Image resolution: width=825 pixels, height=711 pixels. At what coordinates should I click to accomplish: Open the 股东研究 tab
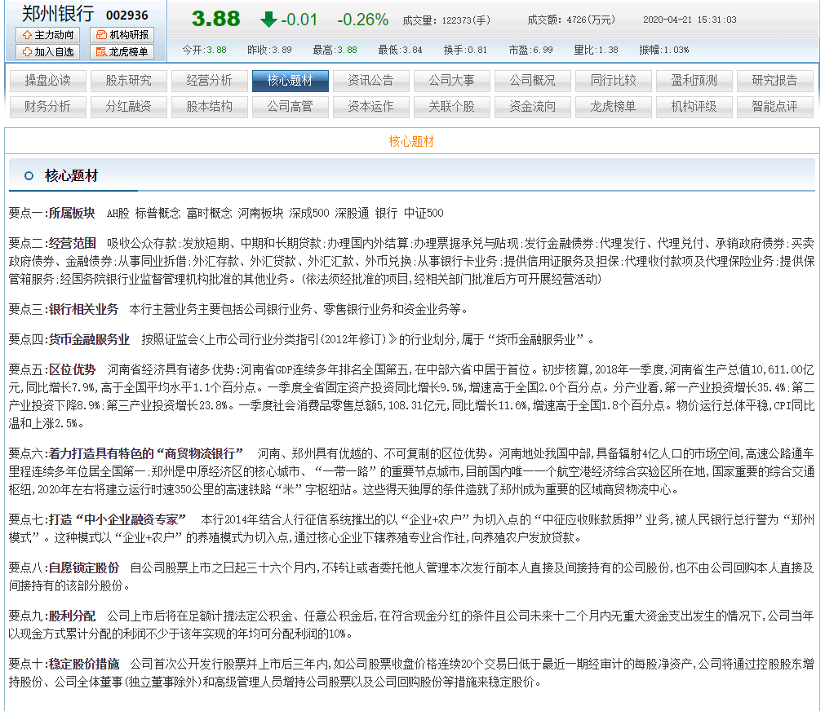[128, 81]
